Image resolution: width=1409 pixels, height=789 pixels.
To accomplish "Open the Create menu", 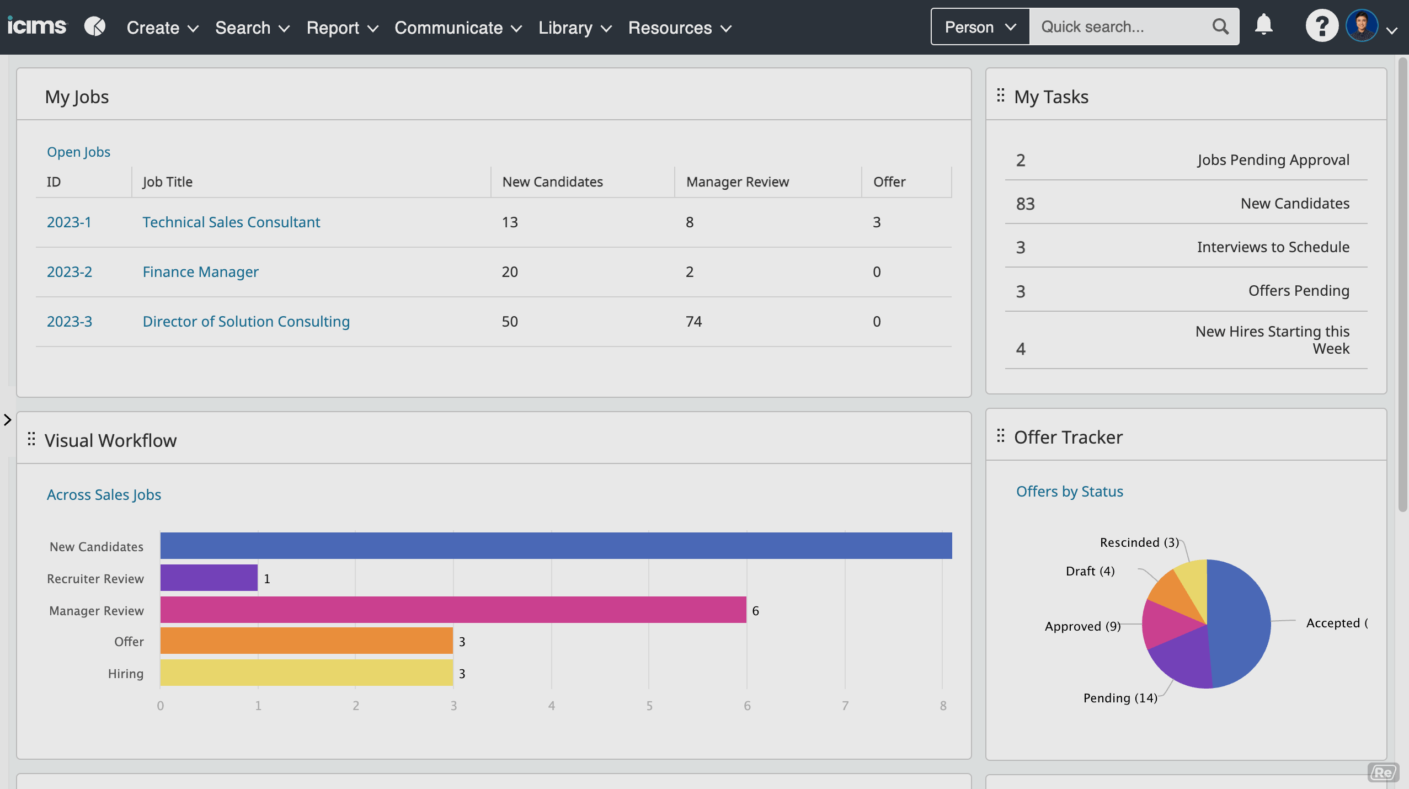I will pos(162,28).
